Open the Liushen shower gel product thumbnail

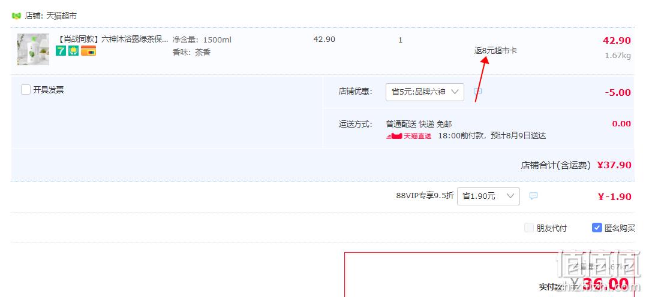34,49
